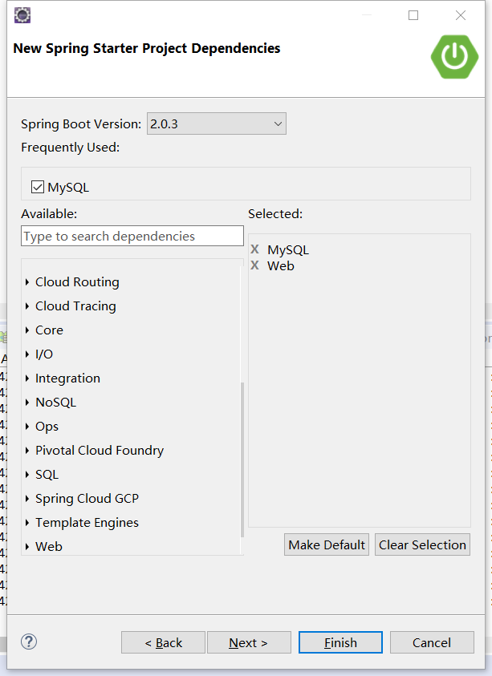Expand the I/O category

[x=27, y=354]
